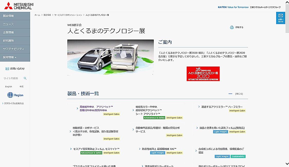Click the printer icon beside 印刷する
This screenshot has width=289, height=167.
pos(232,27)
